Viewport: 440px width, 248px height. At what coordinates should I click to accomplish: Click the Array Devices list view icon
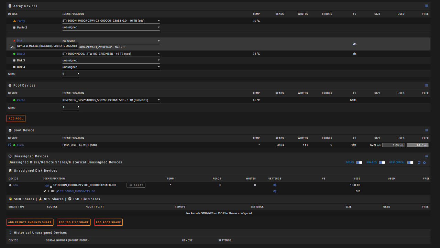click(427, 6)
